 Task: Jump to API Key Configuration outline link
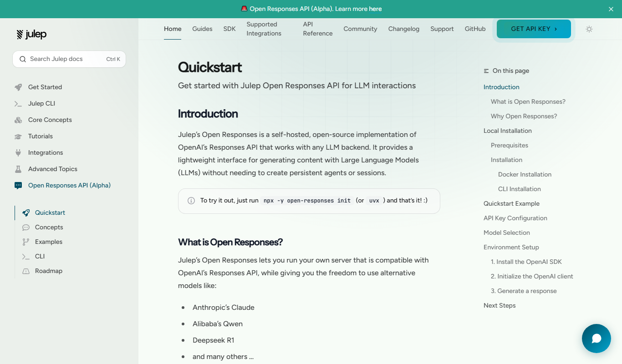515,218
